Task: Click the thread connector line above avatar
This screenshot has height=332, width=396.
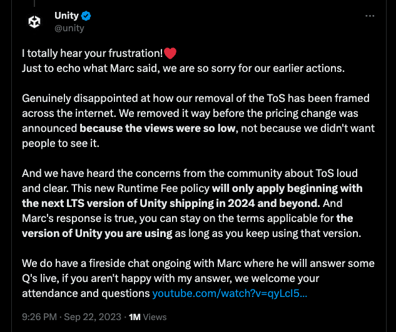Action: coord(34,3)
